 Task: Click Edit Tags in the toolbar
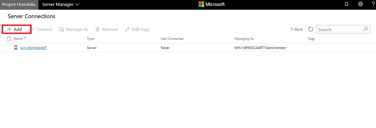pos(137,29)
